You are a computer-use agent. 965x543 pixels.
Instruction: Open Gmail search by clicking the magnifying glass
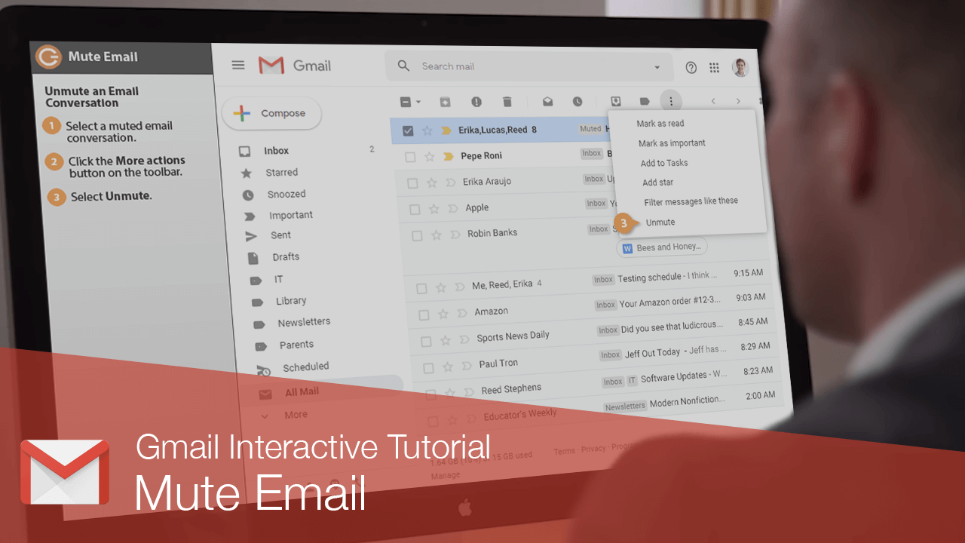(x=403, y=66)
